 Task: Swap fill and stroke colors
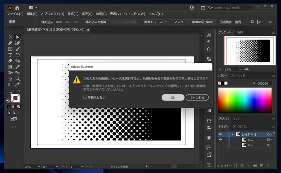coord(19,91)
